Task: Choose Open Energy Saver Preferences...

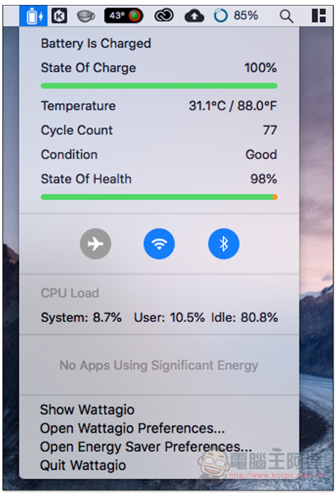Action: pos(146,447)
